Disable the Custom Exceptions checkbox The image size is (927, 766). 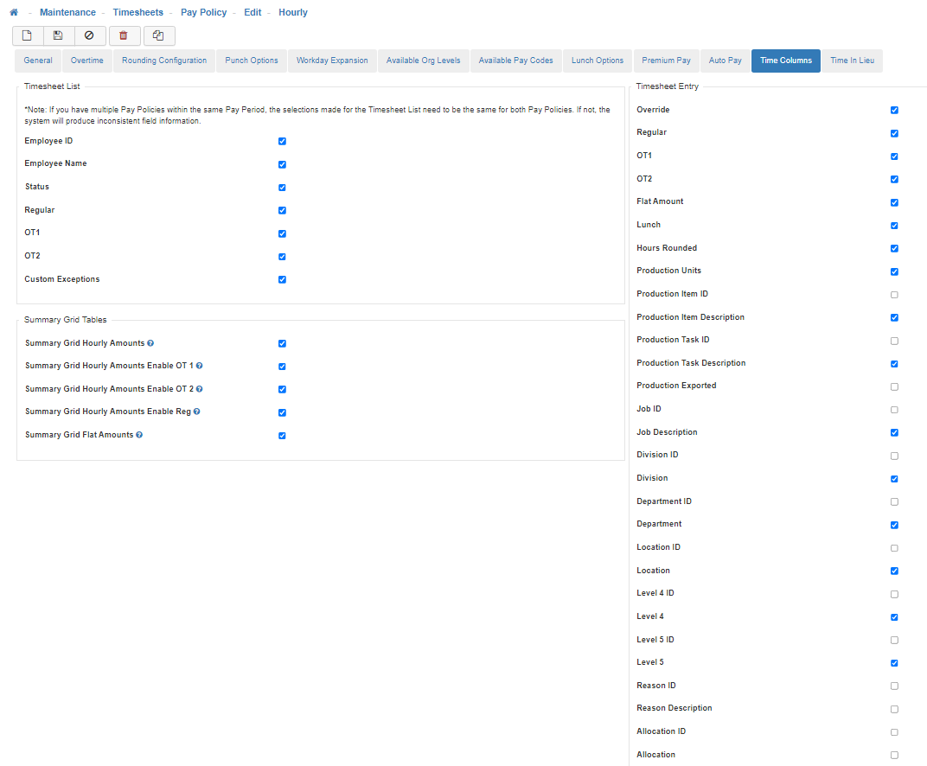[x=282, y=279]
